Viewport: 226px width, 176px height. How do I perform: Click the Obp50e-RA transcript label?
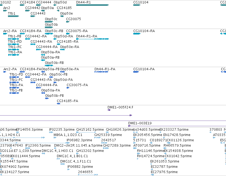pos(70,47)
